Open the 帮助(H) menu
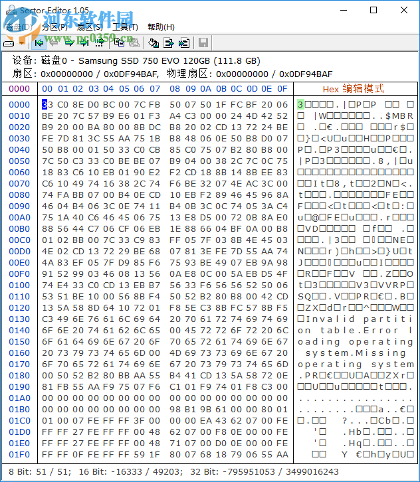 (x=161, y=27)
